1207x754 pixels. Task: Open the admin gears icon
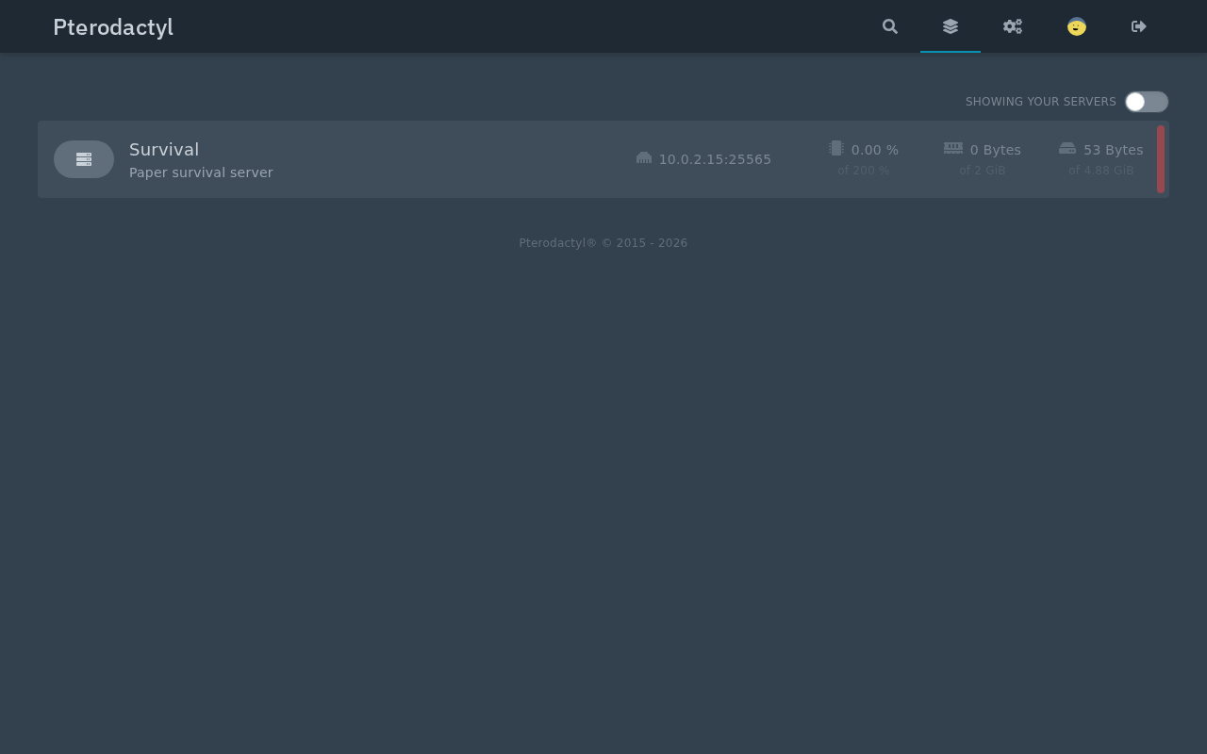(1013, 26)
